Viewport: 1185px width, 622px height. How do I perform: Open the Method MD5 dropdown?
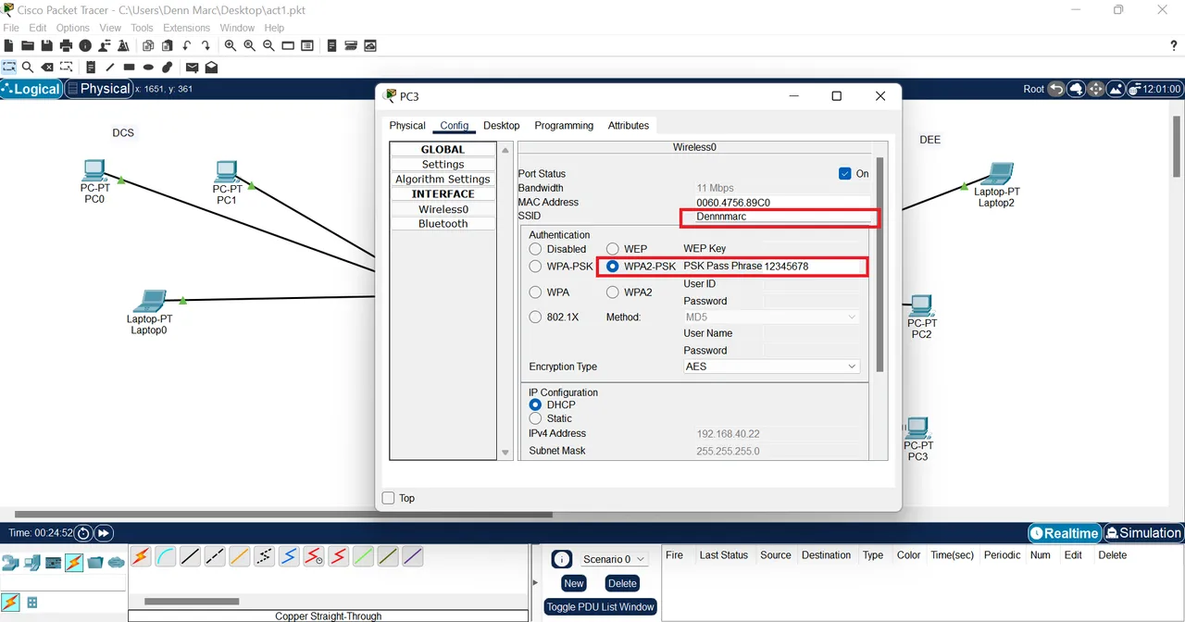coord(770,317)
